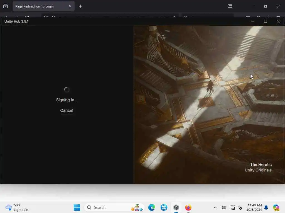Click The Heretic title text
This screenshot has height=213, width=285.
261,164
